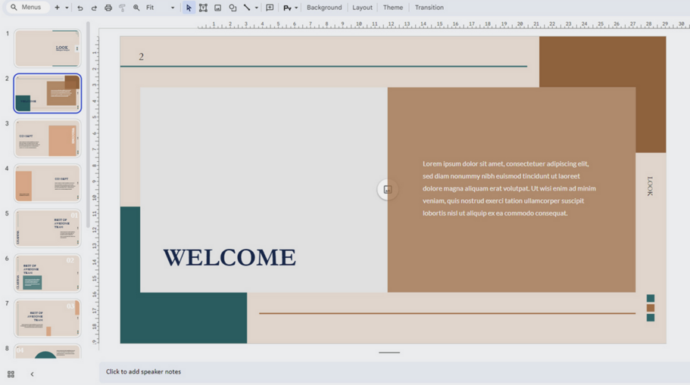Open the Transition panel
The width and height of the screenshot is (690, 385).
pyautogui.click(x=429, y=8)
